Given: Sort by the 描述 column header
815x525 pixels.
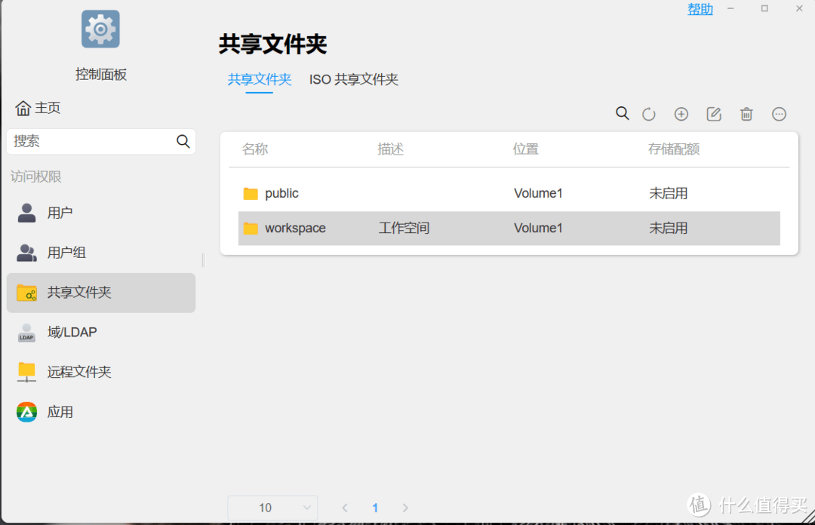Looking at the screenshot, I should (390, 149).
